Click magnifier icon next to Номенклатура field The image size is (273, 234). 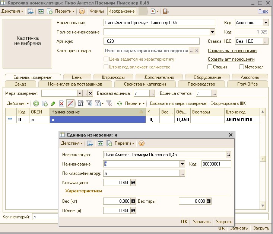(229, 154)
